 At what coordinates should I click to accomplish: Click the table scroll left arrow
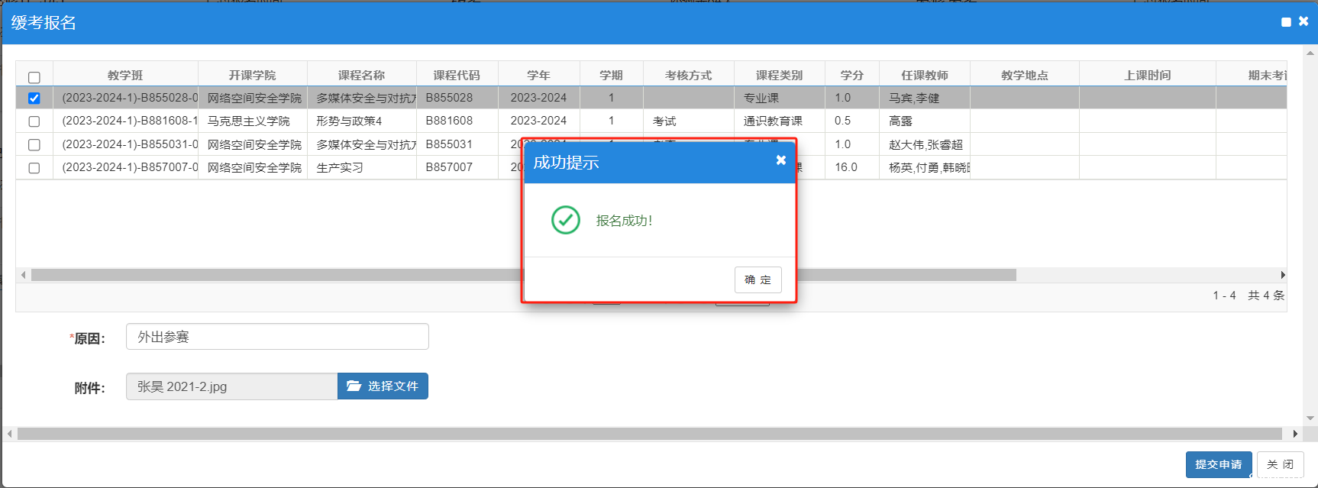[24, 275]
